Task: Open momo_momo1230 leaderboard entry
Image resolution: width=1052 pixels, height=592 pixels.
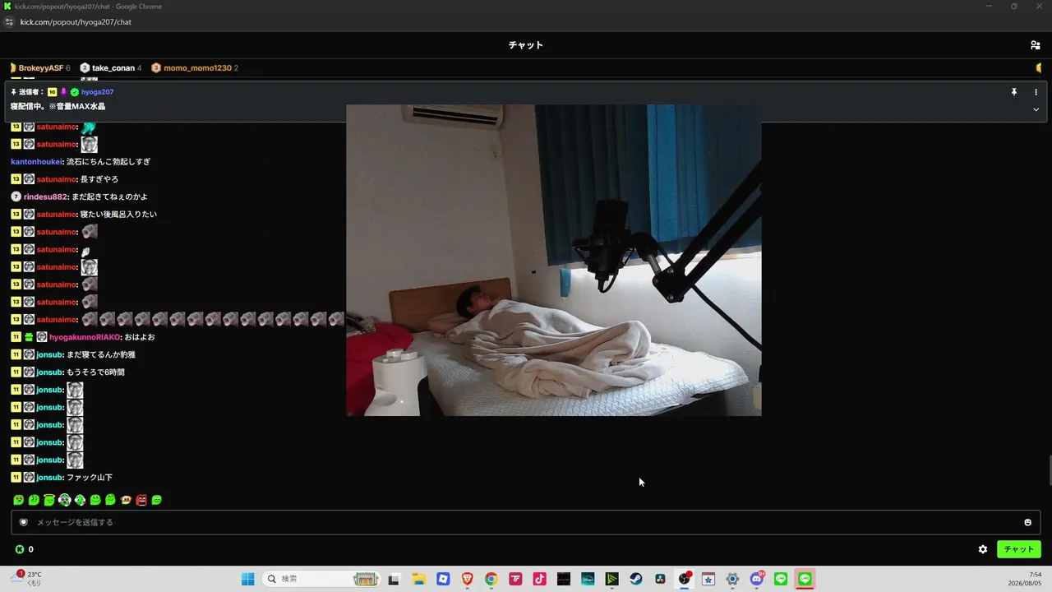Action: [x=195, y=68]
